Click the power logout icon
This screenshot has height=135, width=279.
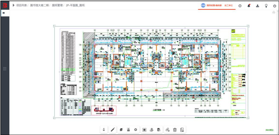click(275, 6)
